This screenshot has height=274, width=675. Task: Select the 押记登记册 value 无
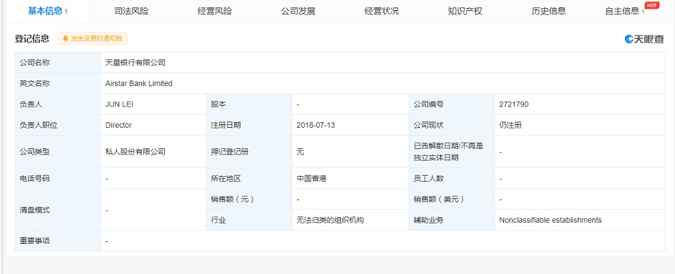301,152
